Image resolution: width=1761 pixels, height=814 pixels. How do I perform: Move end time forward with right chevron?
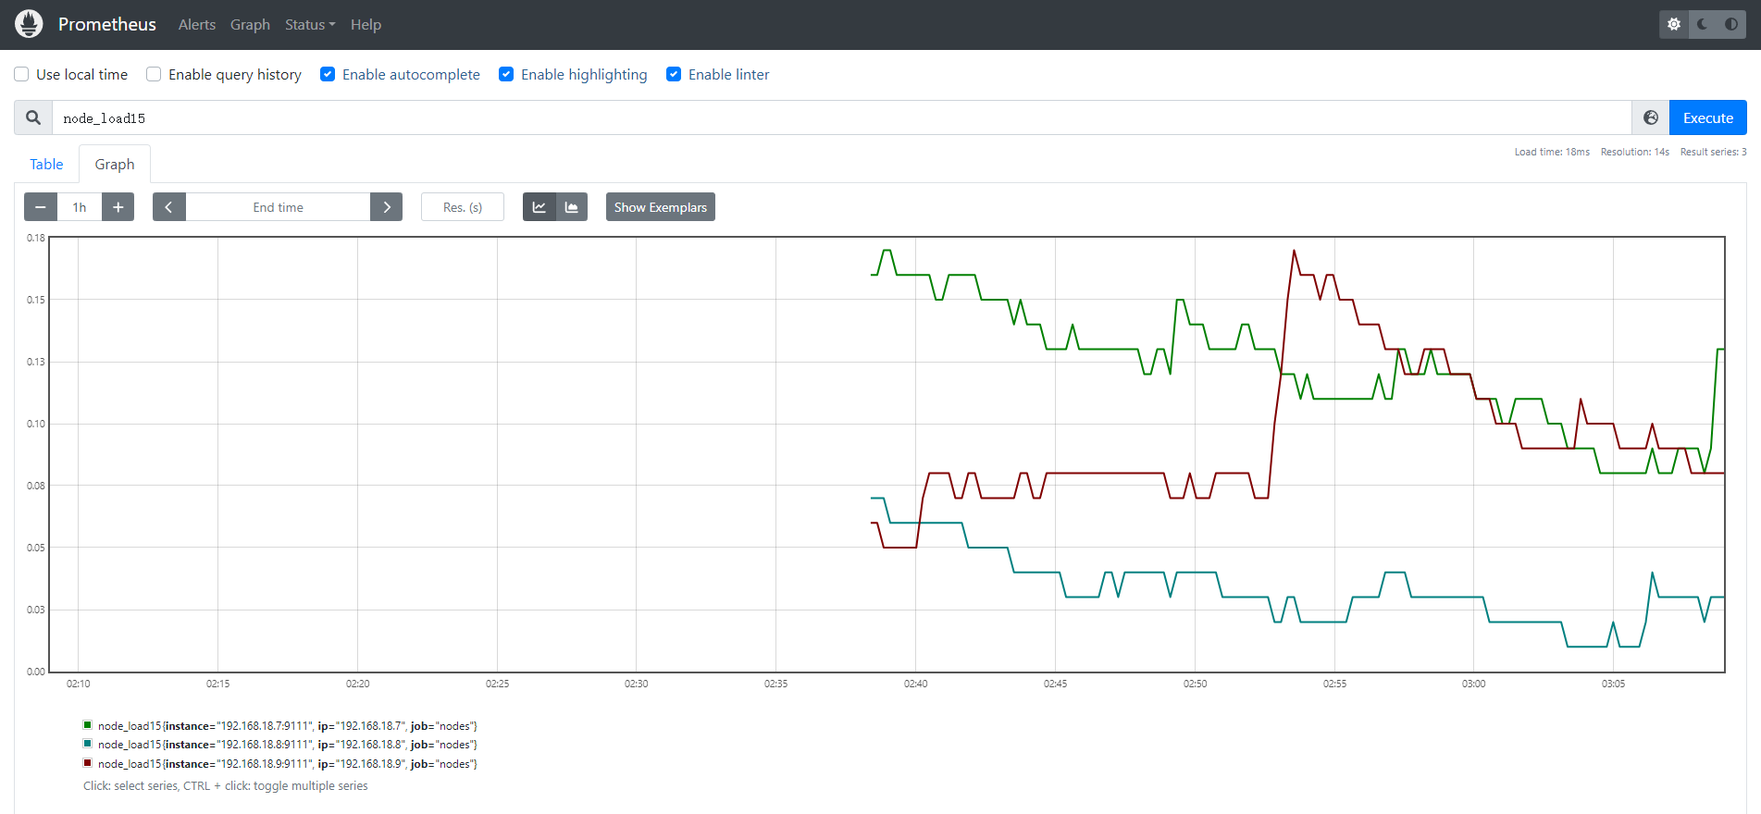387,207
